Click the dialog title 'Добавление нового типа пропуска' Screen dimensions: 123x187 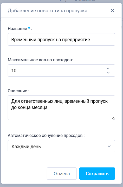[48, 11]
